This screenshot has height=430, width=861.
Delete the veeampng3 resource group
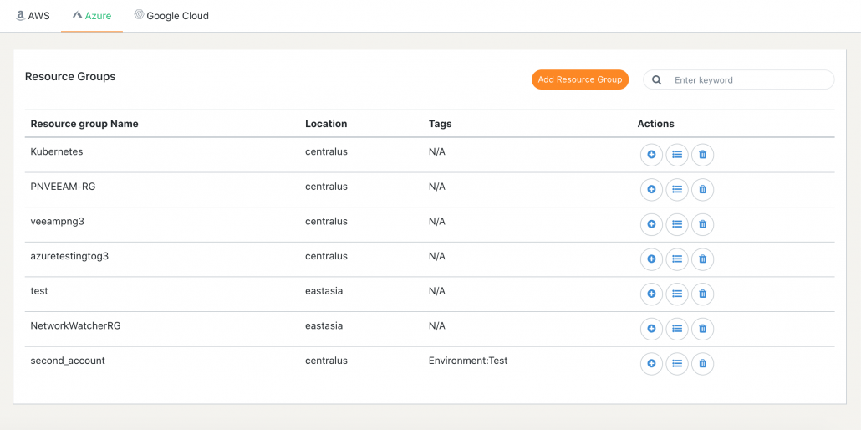(x=702, y=224)
